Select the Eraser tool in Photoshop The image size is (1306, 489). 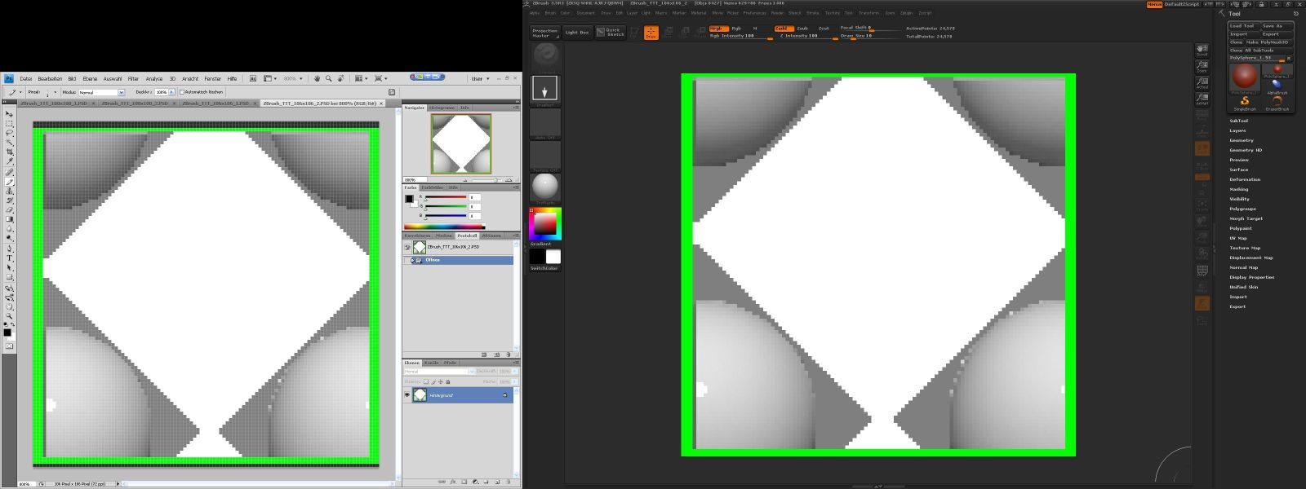tap(10, 209)
